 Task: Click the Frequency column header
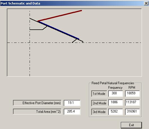coord(115,88)
